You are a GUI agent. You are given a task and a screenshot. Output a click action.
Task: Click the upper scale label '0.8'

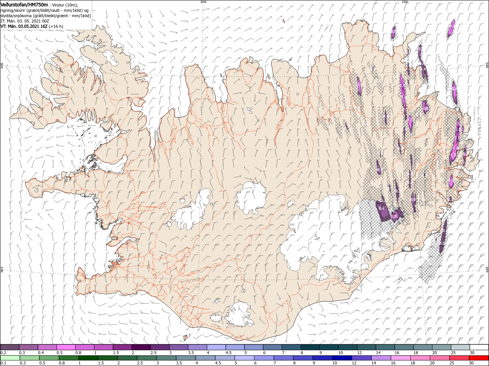click(78, 353)
